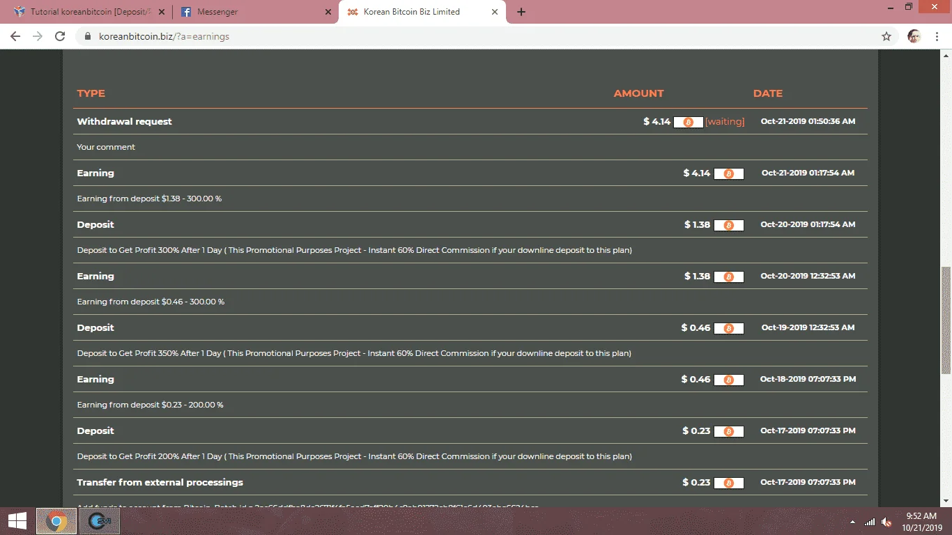The width and height of the screenshot is (952, 535).
Task: Click the page vertical scrollbar thumb
Action: [x=946, y=320]
